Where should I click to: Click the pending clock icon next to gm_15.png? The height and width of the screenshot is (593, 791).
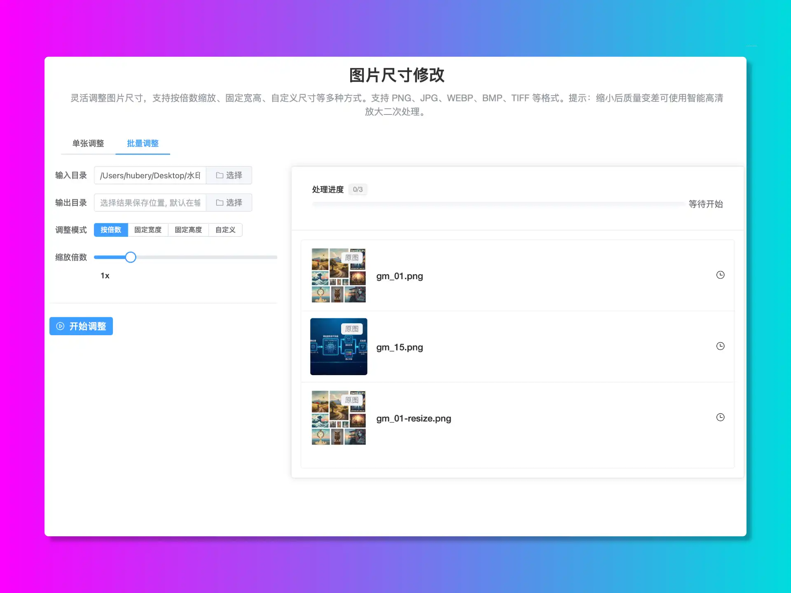(x=721, y=346)
